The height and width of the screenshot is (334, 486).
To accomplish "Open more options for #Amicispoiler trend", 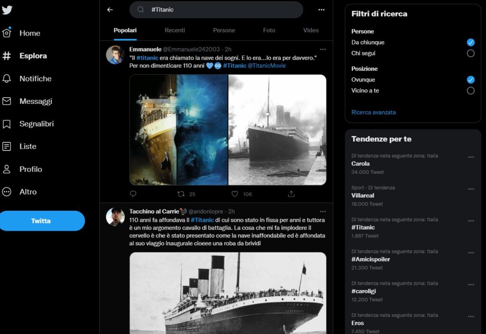I will pos(471,253).
